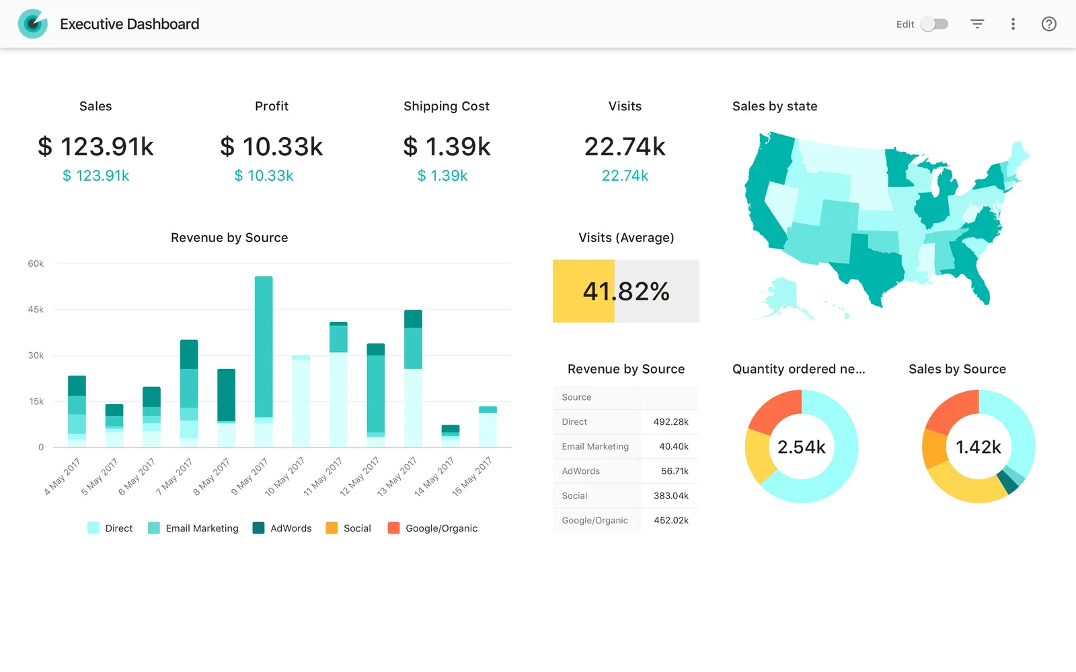Click the Visits (Average) 41.82% gauge
1076x672 pixels.
pyautogui.click(x=626, y=291)
